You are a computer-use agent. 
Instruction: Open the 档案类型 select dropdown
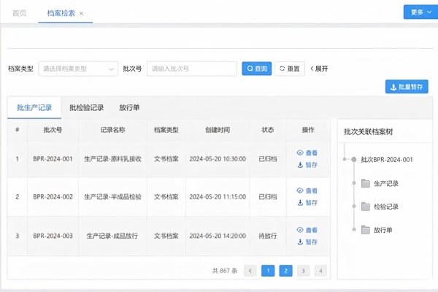(78, 69)
